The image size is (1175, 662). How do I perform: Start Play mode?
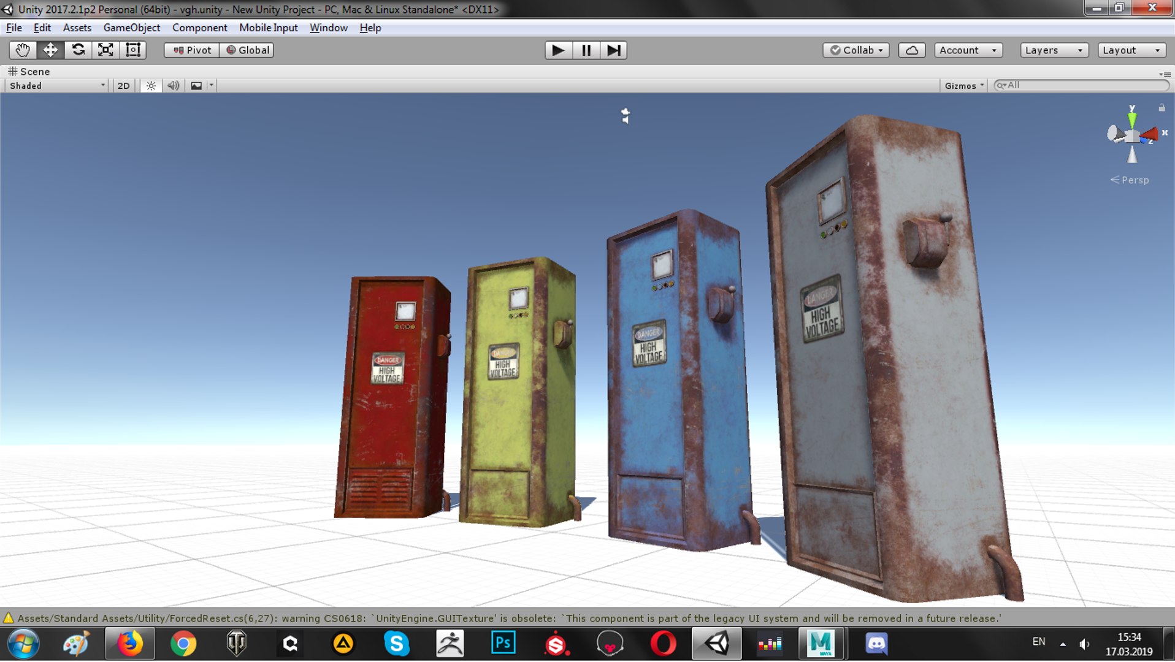558,50
